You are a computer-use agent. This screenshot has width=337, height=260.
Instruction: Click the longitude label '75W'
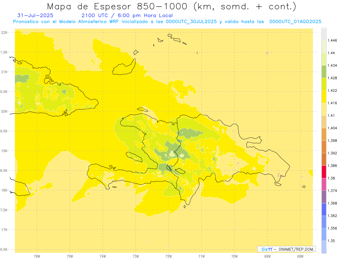point(70,256)
